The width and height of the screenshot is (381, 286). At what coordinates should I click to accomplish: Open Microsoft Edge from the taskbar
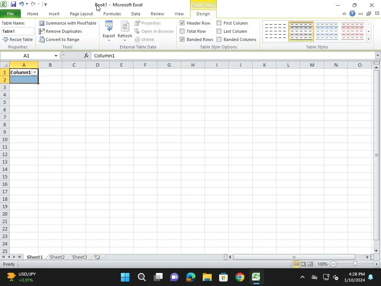[x=191, y=277]
